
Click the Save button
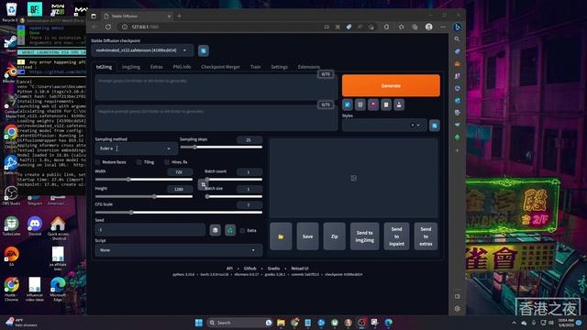pyautogui.click(x=308, y=236)
